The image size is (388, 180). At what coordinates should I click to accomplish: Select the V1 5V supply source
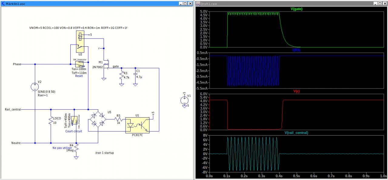coord(184,100)
